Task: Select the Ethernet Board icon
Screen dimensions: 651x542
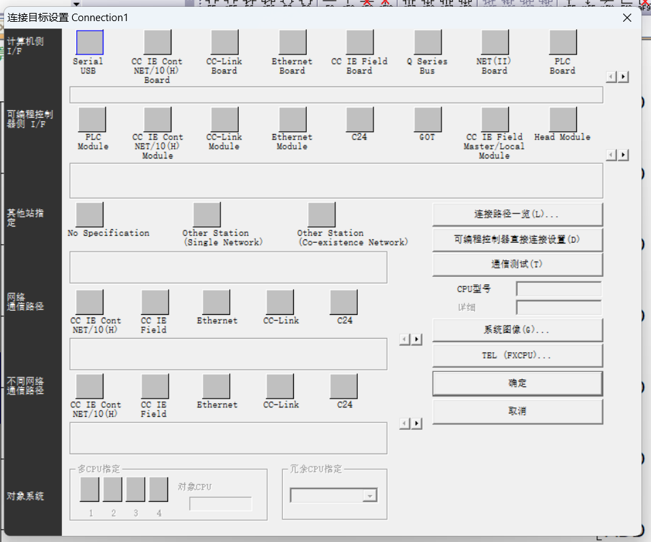Action: (292, 42)
